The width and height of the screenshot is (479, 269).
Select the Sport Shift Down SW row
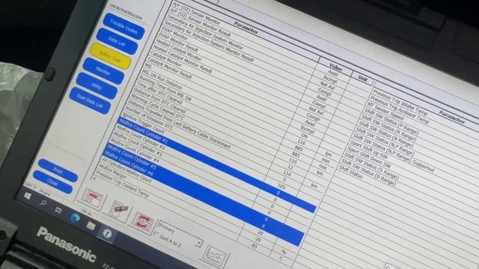[369, 158]
